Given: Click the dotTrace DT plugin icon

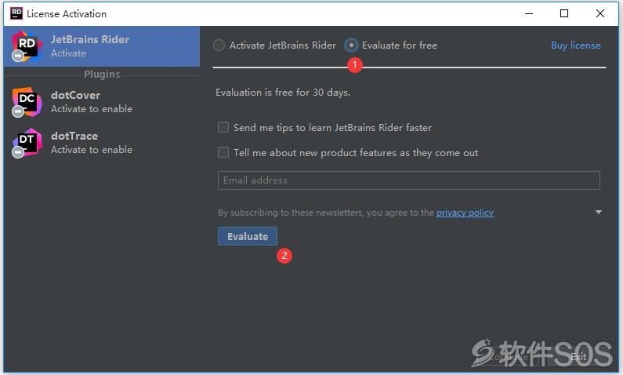Looking at the screenshot, I should click(x=26, y=143).
